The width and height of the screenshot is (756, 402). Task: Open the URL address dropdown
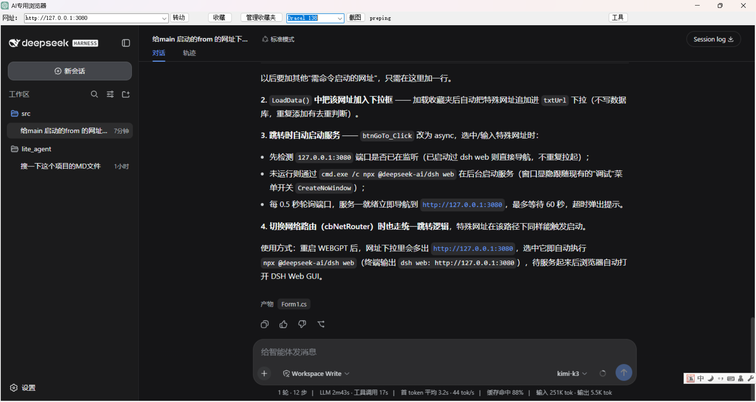[164, 18]
